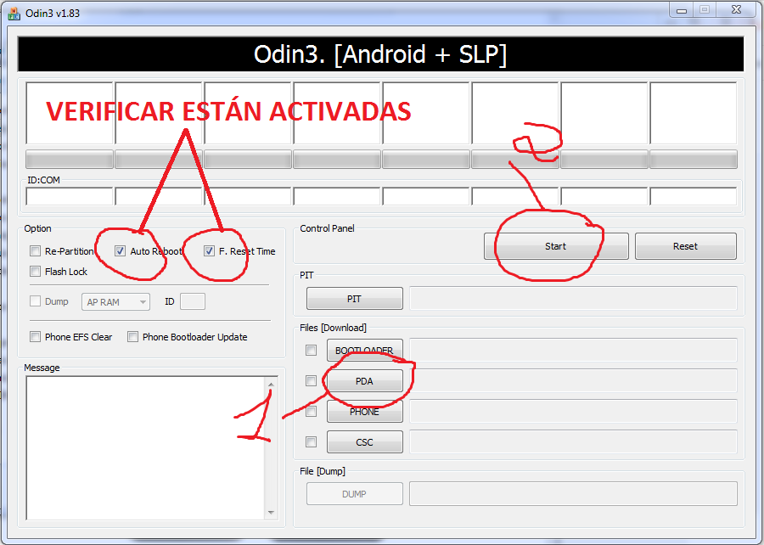Open the AP RAM dropdown
Viewport: 764px width, 545px height.
pos(116,302)
